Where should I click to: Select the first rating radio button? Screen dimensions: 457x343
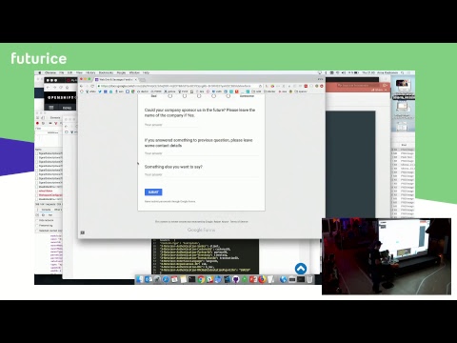[x=170, y=95]
